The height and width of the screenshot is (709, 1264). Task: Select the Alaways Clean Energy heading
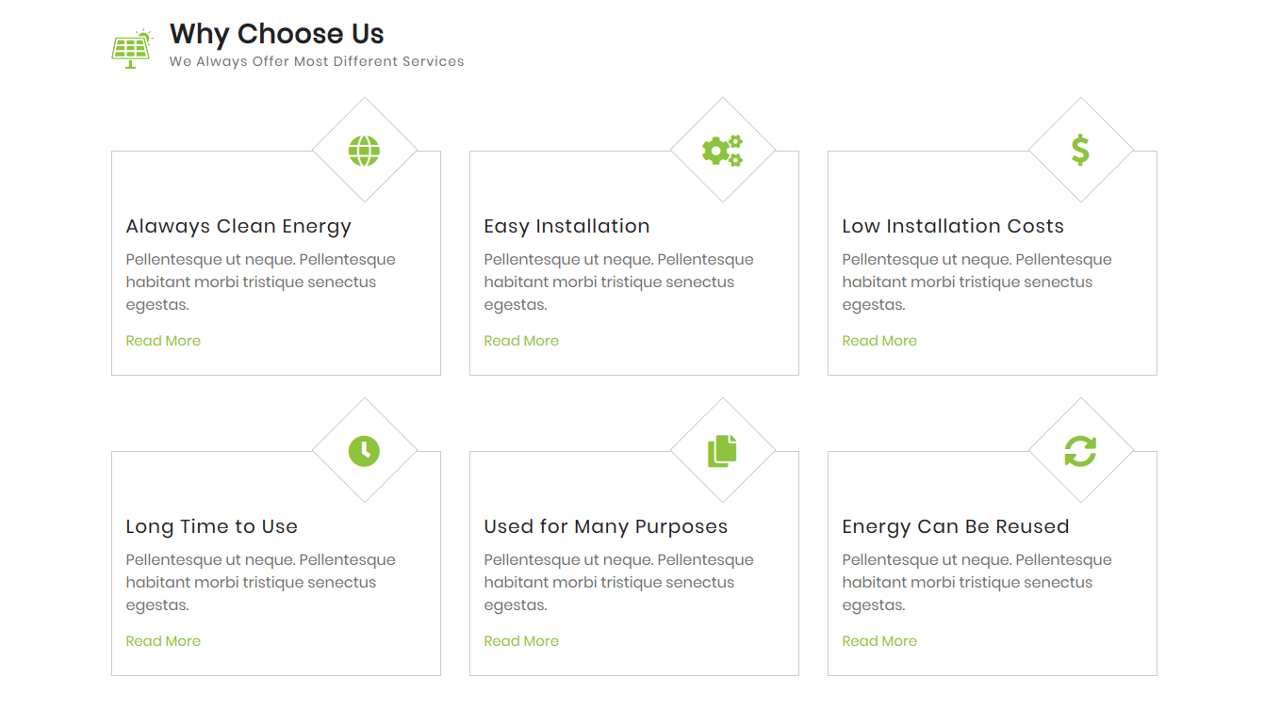(x=238, y=227)
